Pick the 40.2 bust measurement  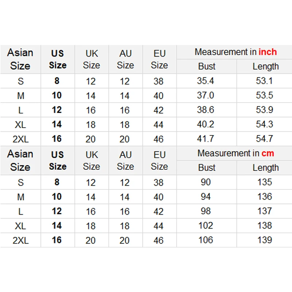click(x=205, y=124)
